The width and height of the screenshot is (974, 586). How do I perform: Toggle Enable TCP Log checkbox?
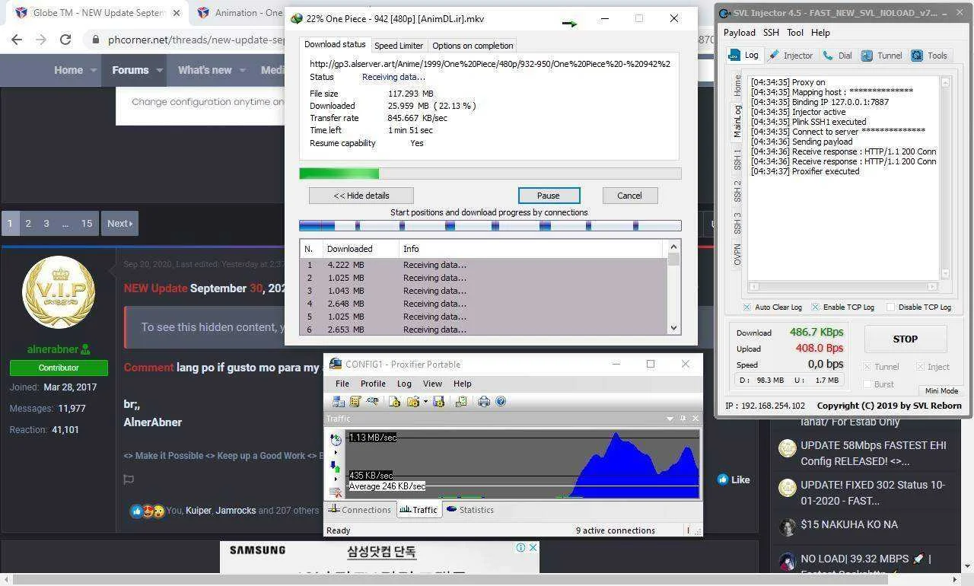[x=815, y=307]
